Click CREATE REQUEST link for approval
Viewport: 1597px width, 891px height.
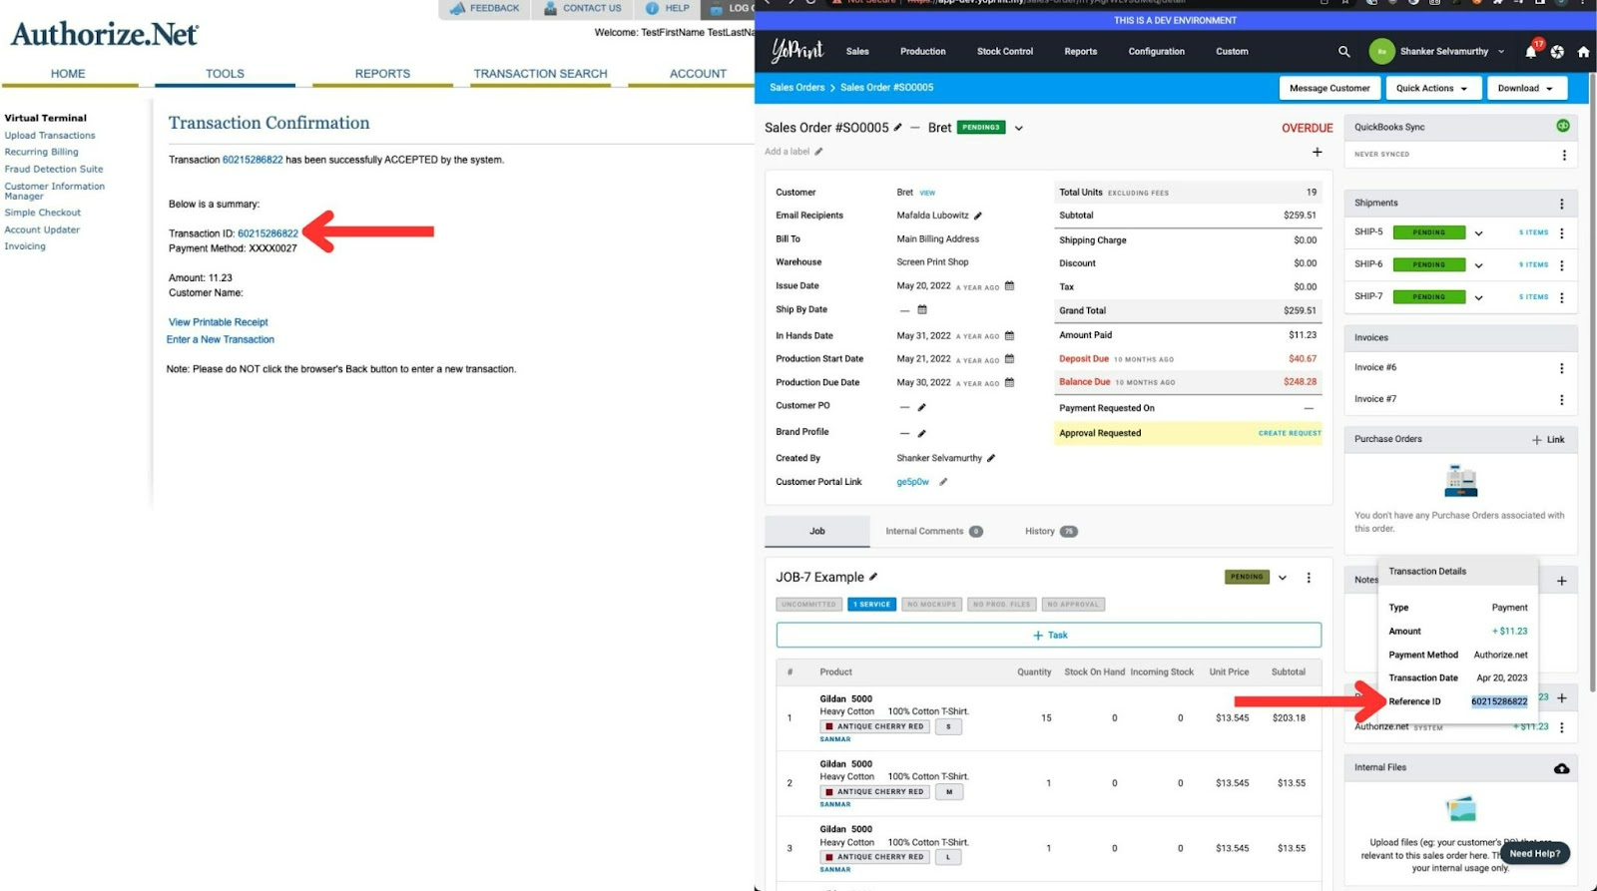[1290, 434]
